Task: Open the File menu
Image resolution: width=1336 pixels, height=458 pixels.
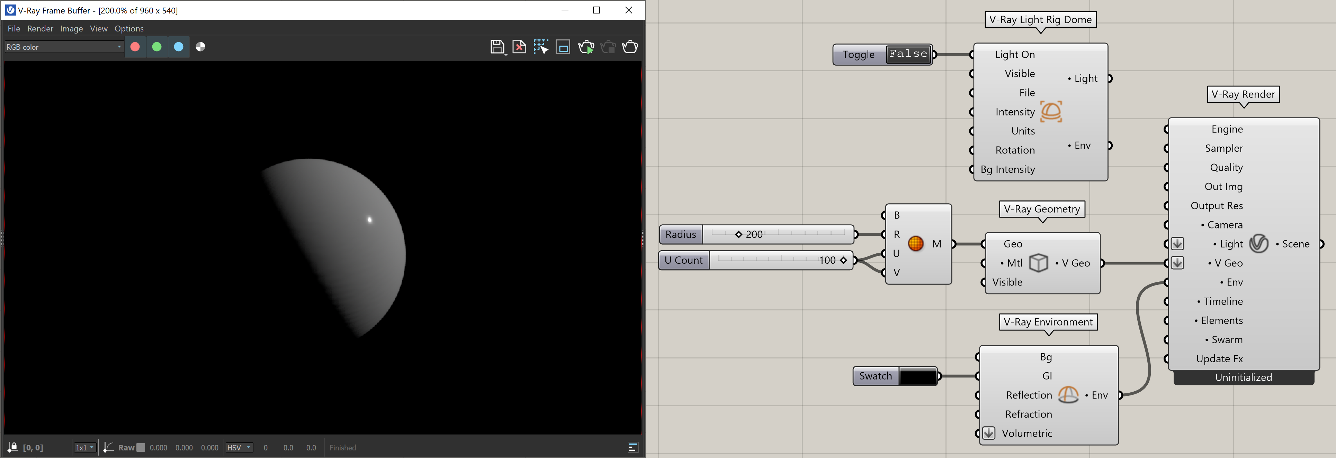Action: tap(14, 28)
